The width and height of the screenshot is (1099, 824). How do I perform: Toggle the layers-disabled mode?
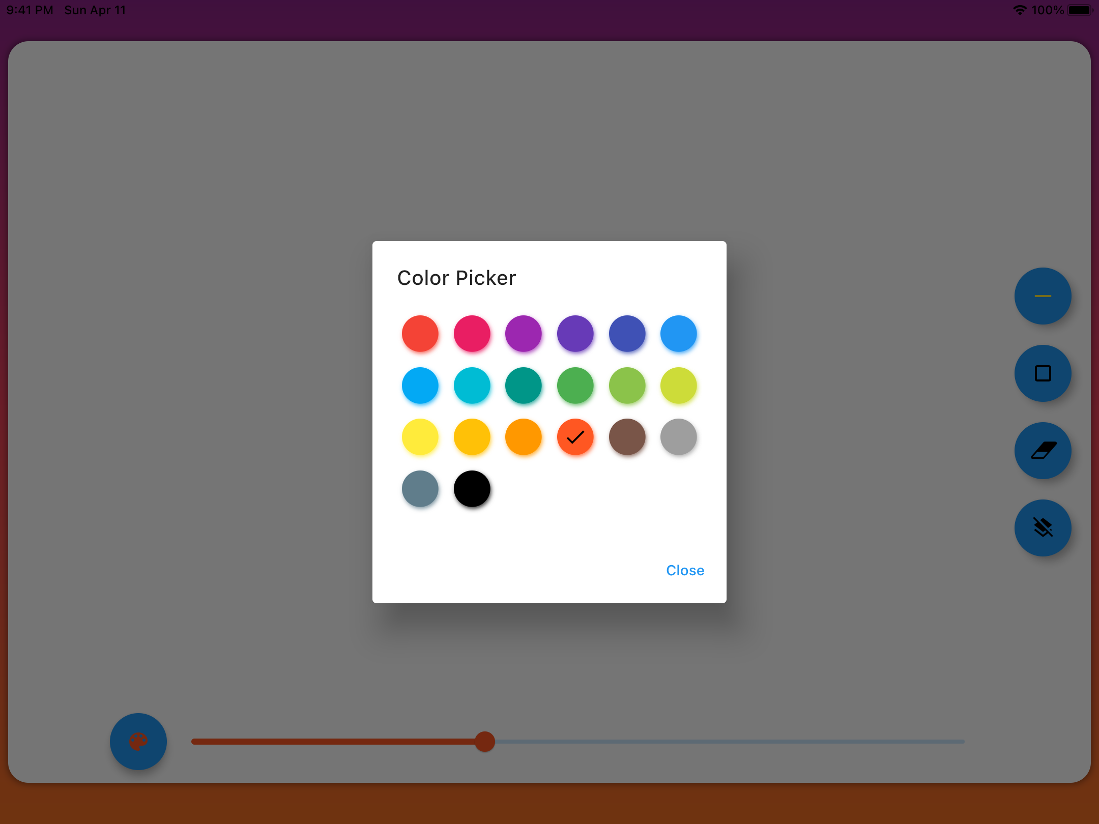point(1043,528)
